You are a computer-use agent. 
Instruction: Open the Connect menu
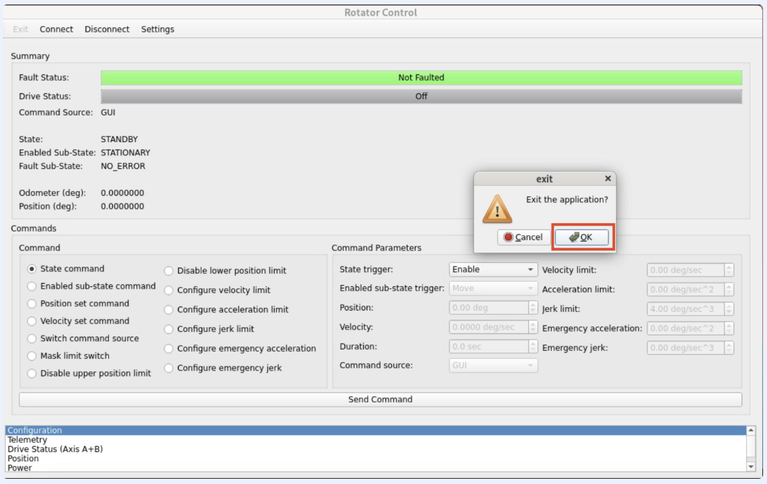click(56, 29)
